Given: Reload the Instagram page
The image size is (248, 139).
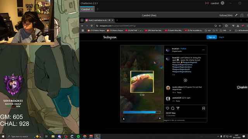Looking at the screenshot, I should (x=91, y=26).
